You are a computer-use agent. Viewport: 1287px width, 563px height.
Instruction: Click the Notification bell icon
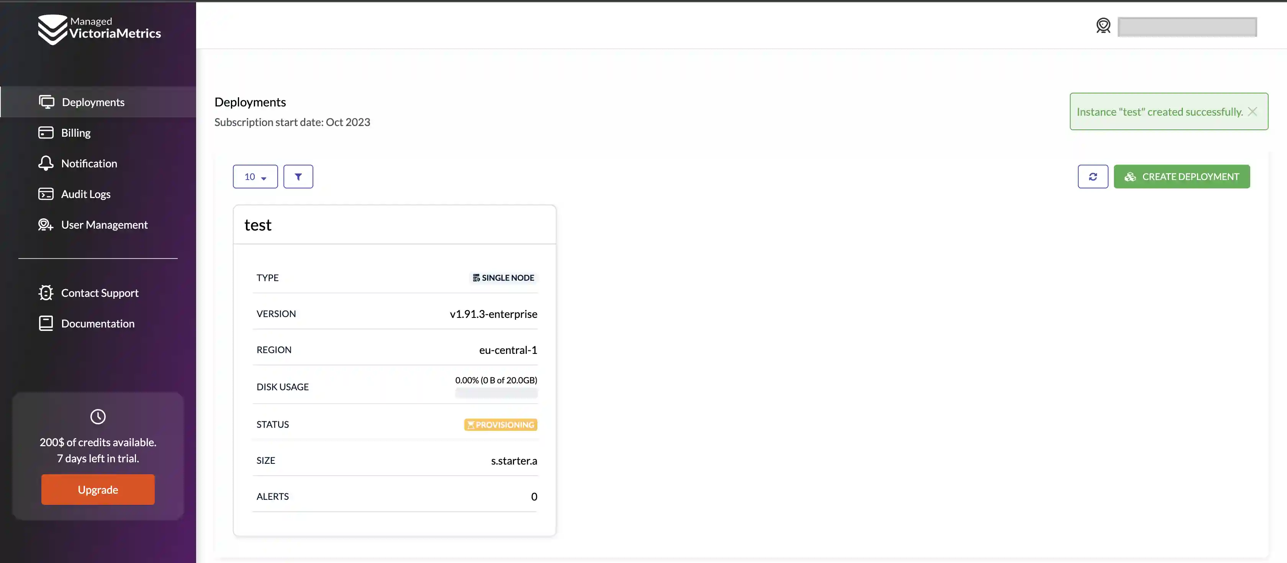[x=45, y=163]
